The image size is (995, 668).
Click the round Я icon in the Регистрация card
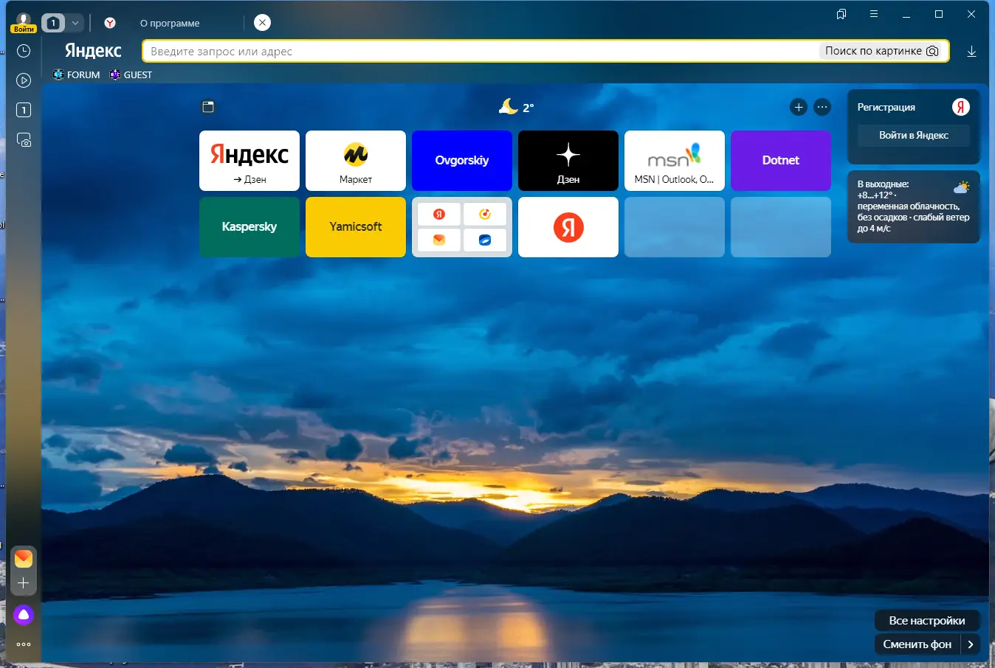(960, 107)
